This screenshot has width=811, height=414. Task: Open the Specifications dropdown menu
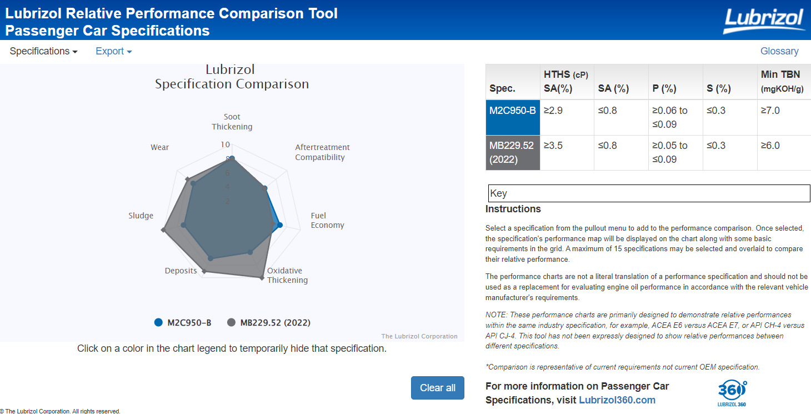[x=43, y=51]
